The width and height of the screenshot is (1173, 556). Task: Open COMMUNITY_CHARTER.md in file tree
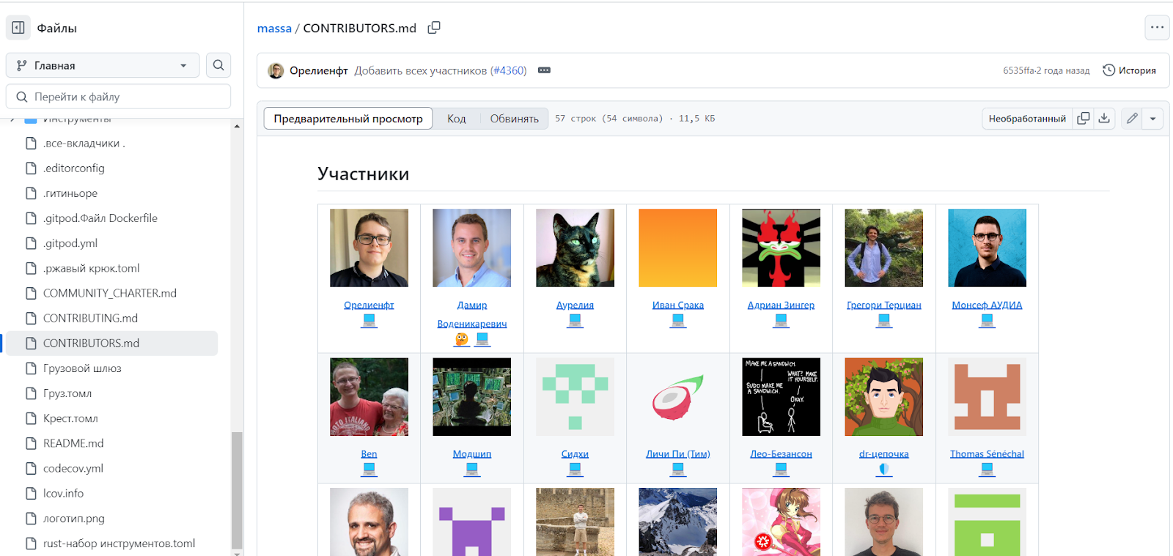[109, 293]
